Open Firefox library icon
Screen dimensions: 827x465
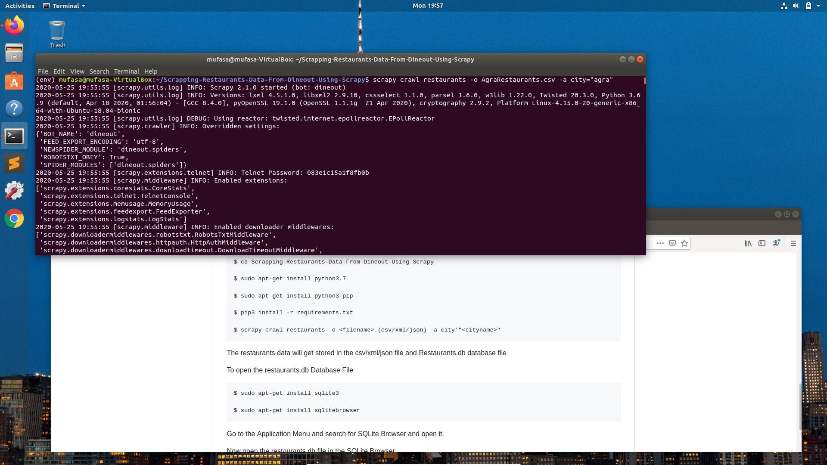point(748,243)
